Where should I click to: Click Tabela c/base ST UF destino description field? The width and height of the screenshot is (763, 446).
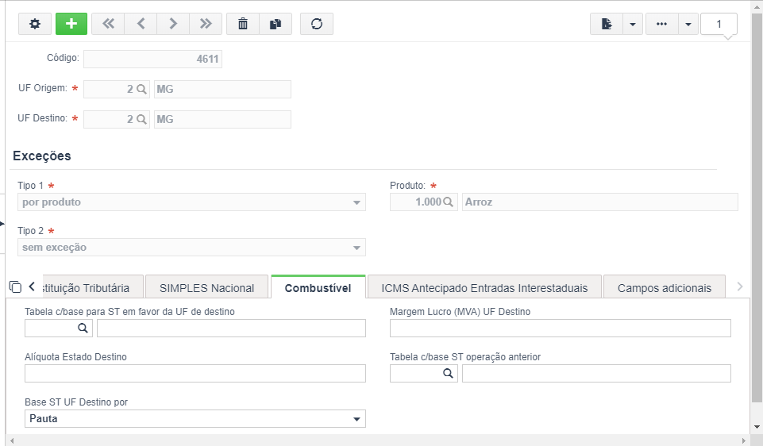click(231, 329)
